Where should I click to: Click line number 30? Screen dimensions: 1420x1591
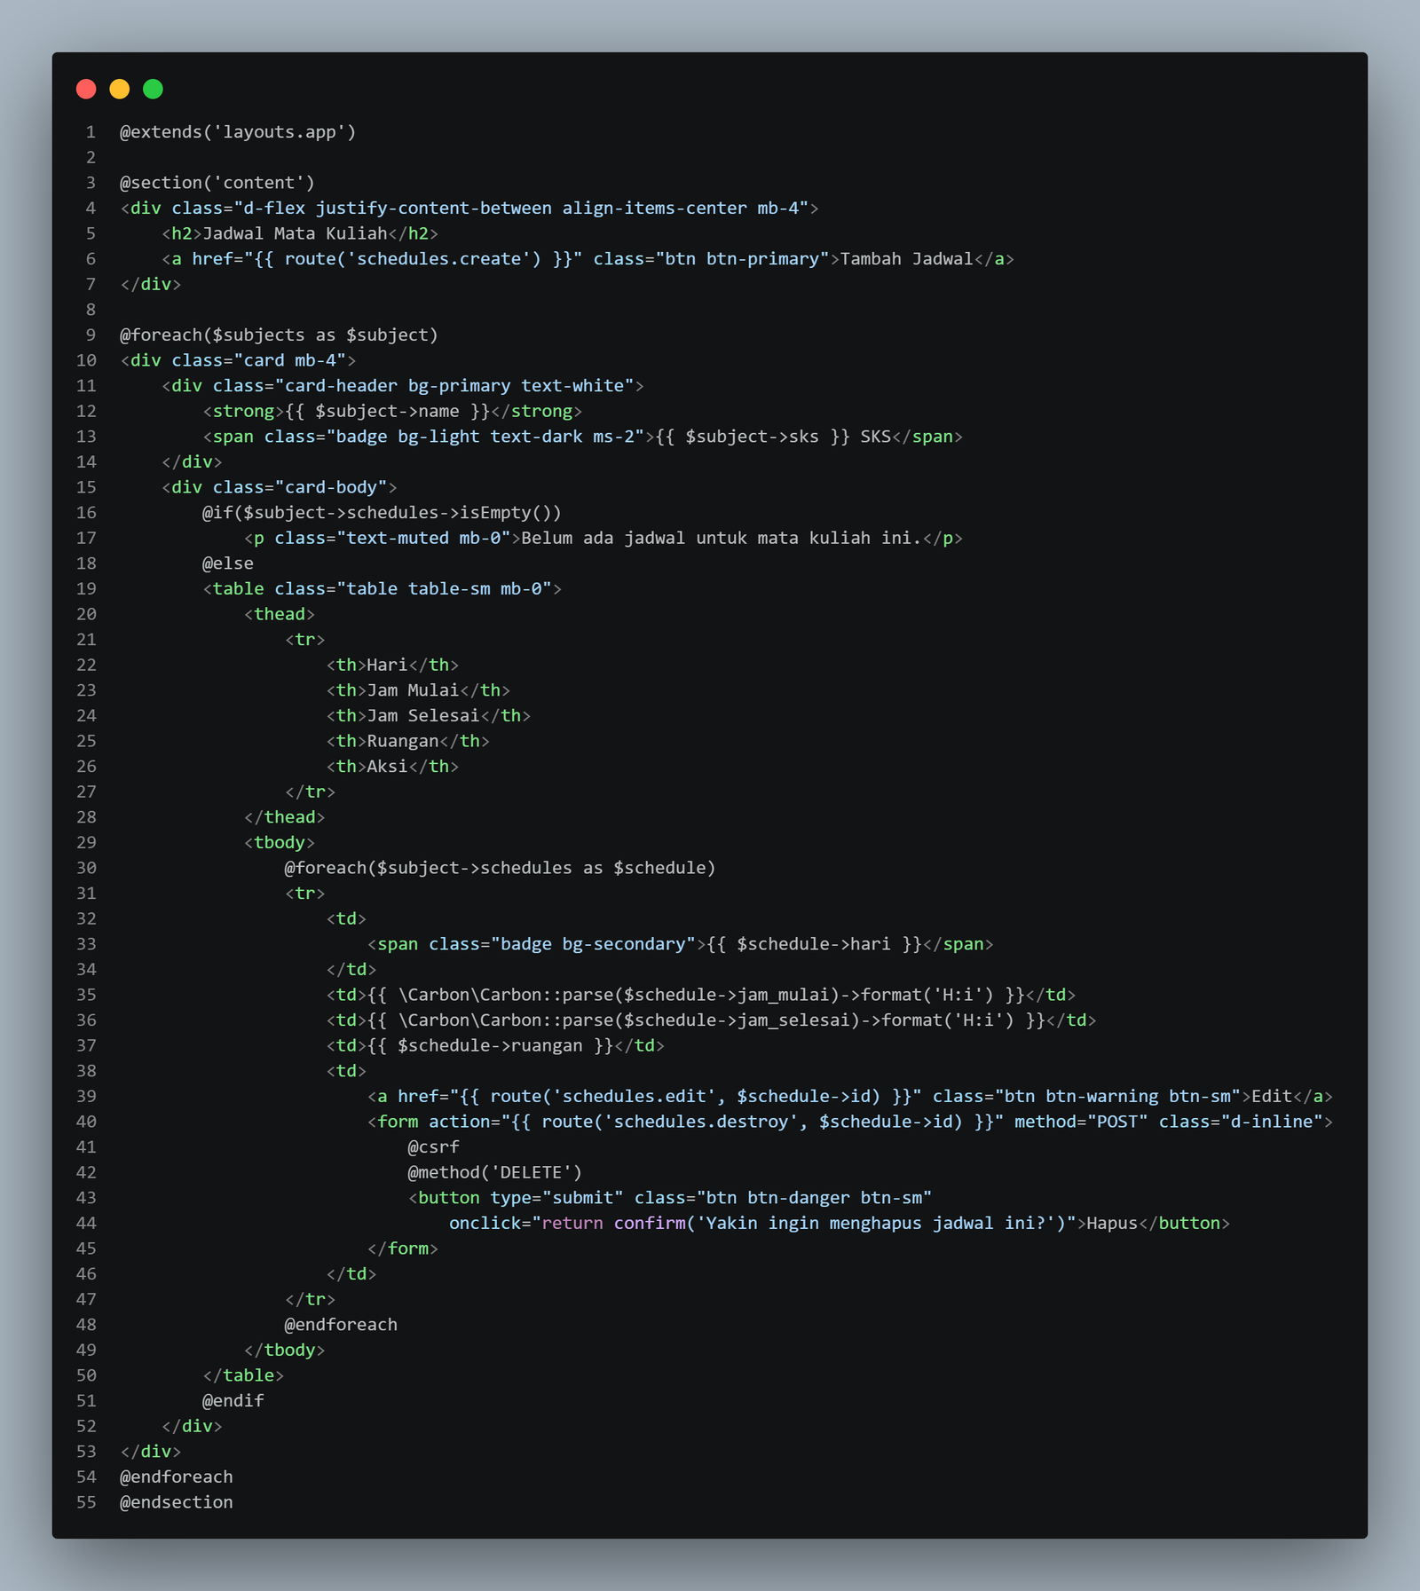[x=86, y=868]
